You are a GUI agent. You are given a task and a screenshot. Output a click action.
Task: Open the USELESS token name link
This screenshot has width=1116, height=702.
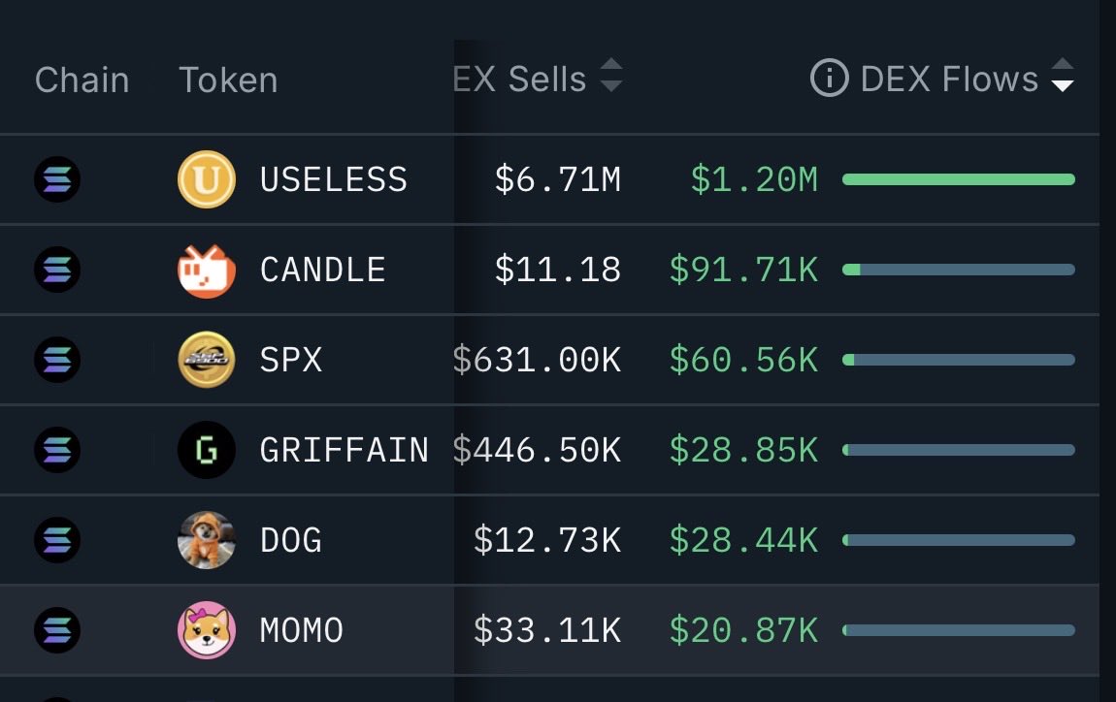pos(333,179)
